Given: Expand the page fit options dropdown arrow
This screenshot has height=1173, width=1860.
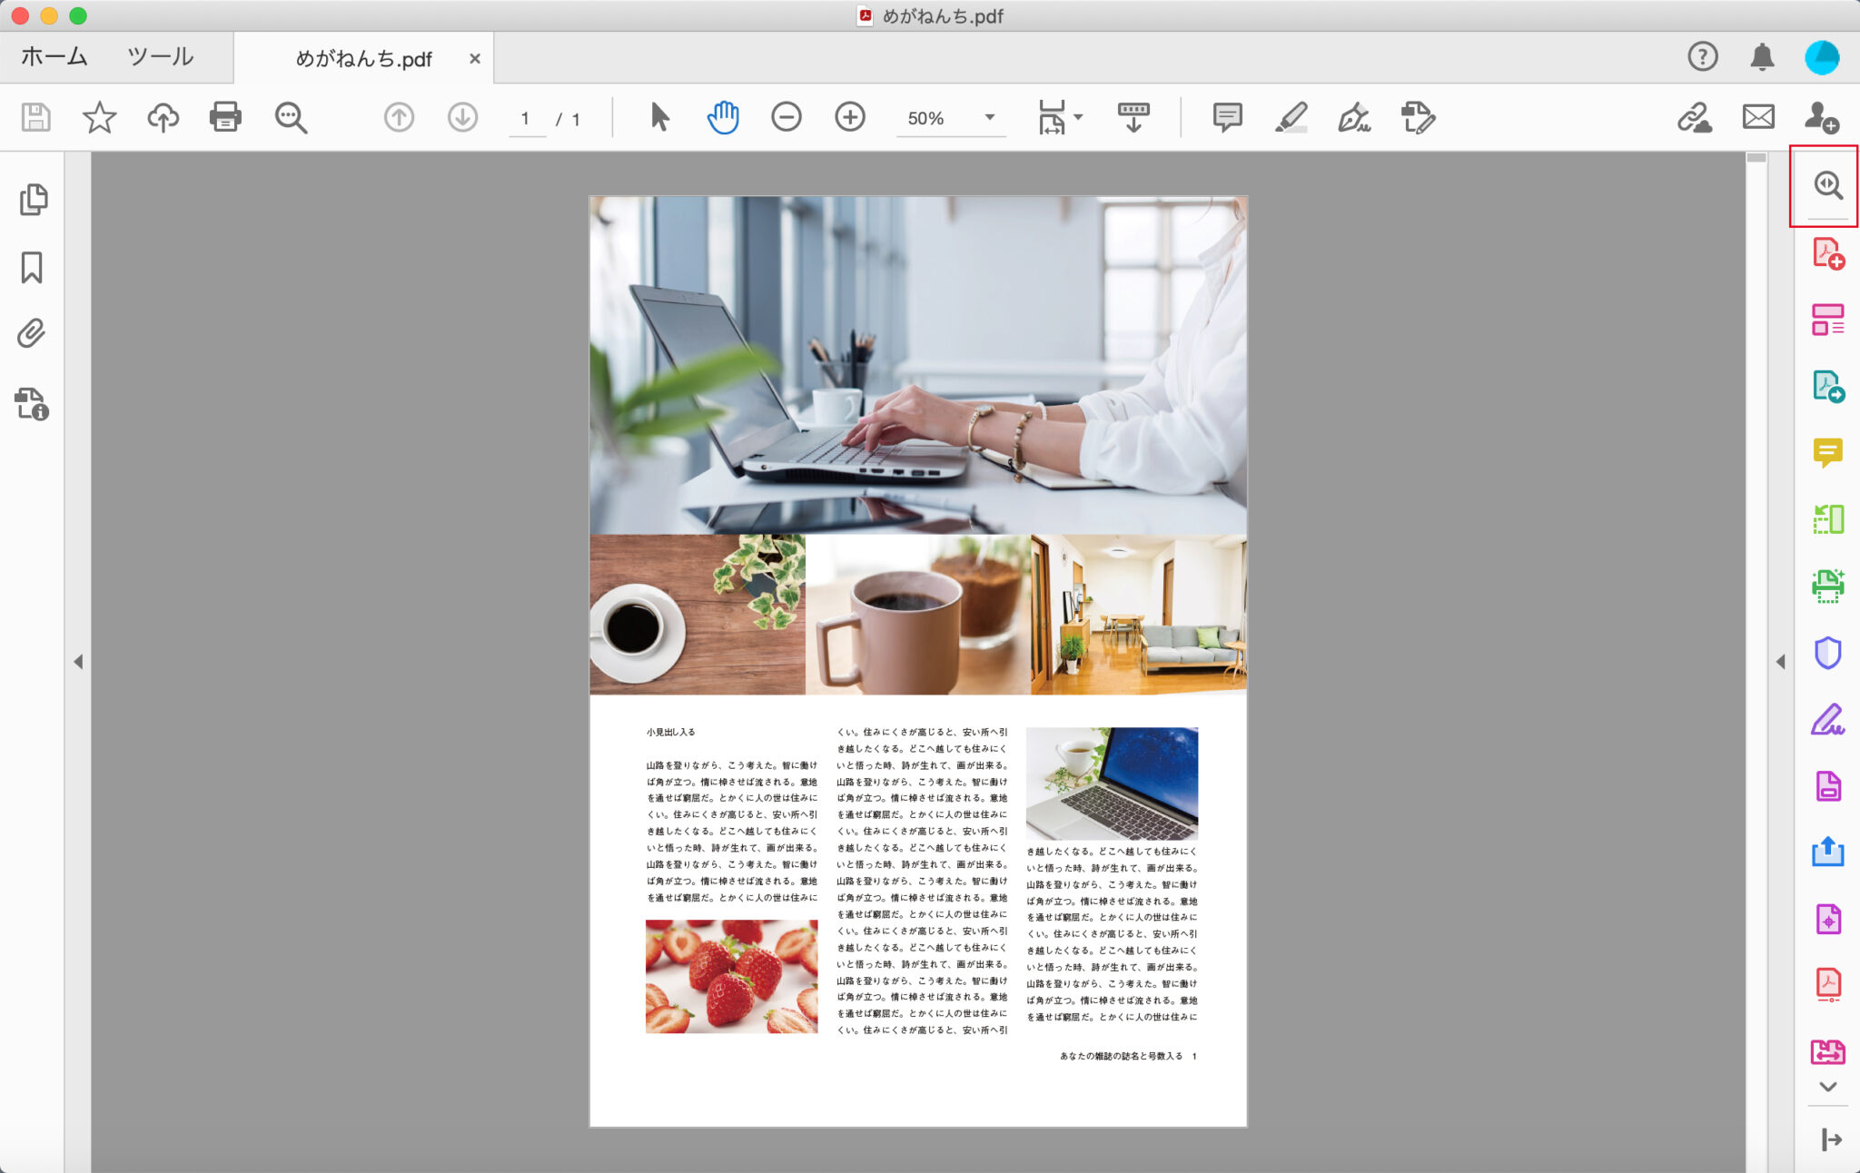Looking at the screenshot, I should 1078,117.
